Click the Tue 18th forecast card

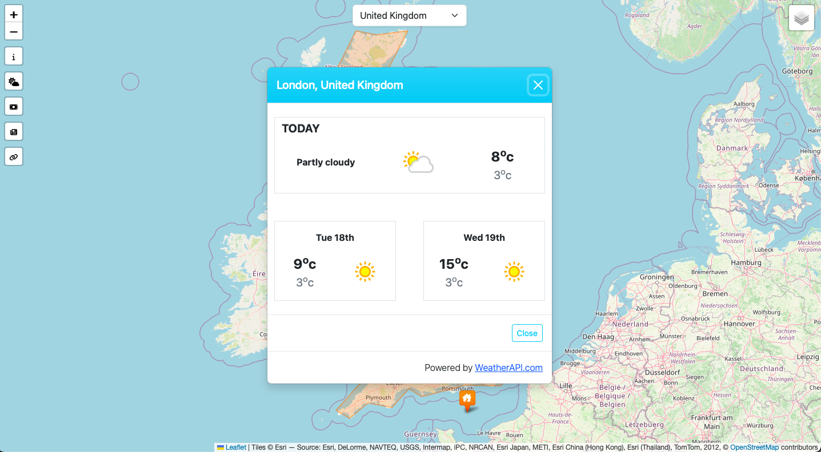(335, 261)
